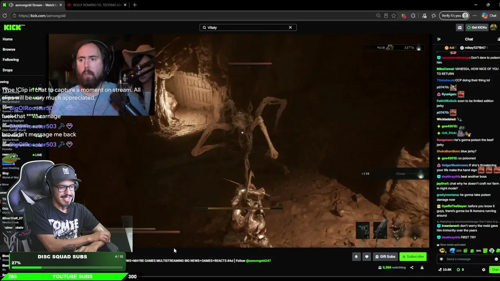Open a new browser tab
The image size is (500, 281).
(x=135, y=5)
